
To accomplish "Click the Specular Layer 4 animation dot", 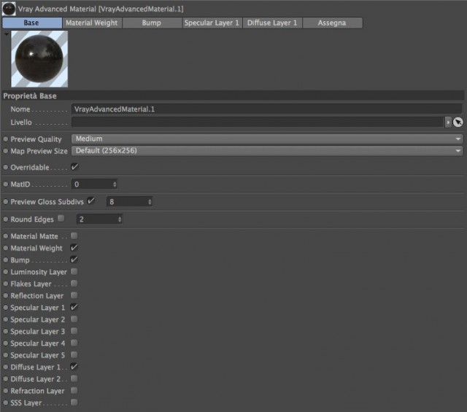I will pos(6,343).
